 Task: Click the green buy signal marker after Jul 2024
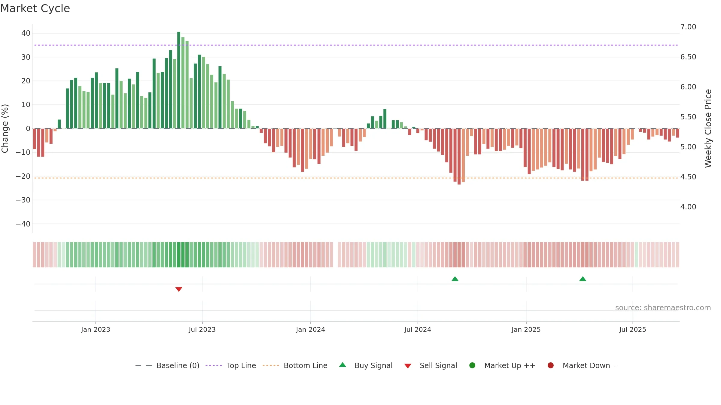coord(455,279)
